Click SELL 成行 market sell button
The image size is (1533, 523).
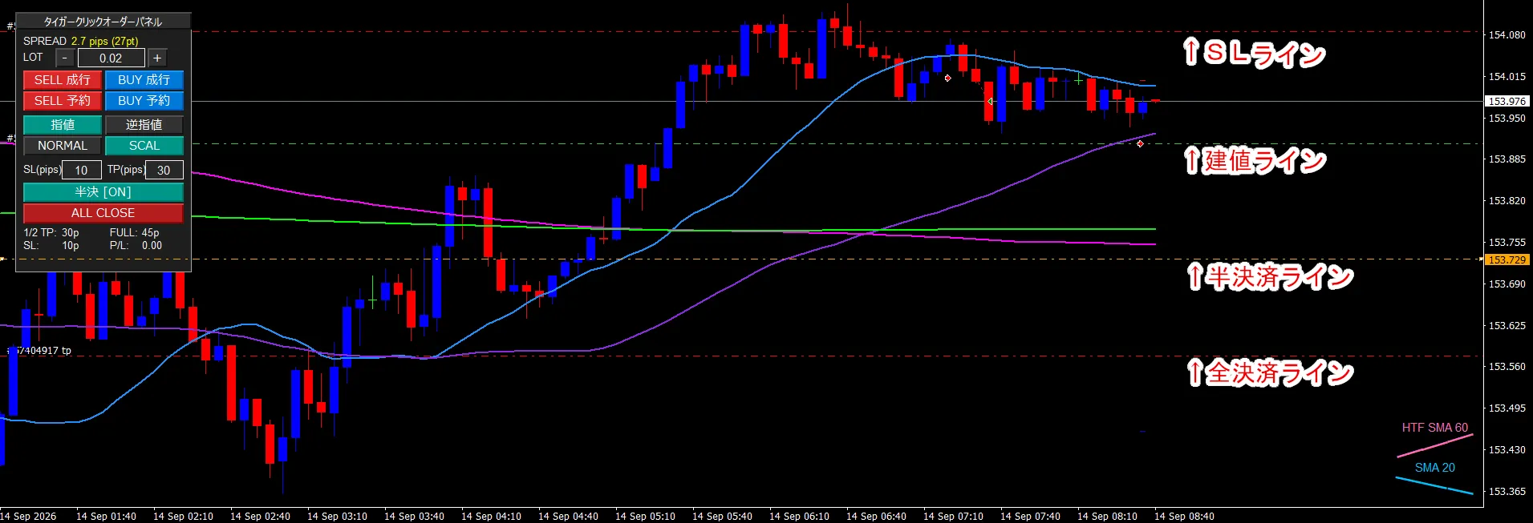pos(63,80)
